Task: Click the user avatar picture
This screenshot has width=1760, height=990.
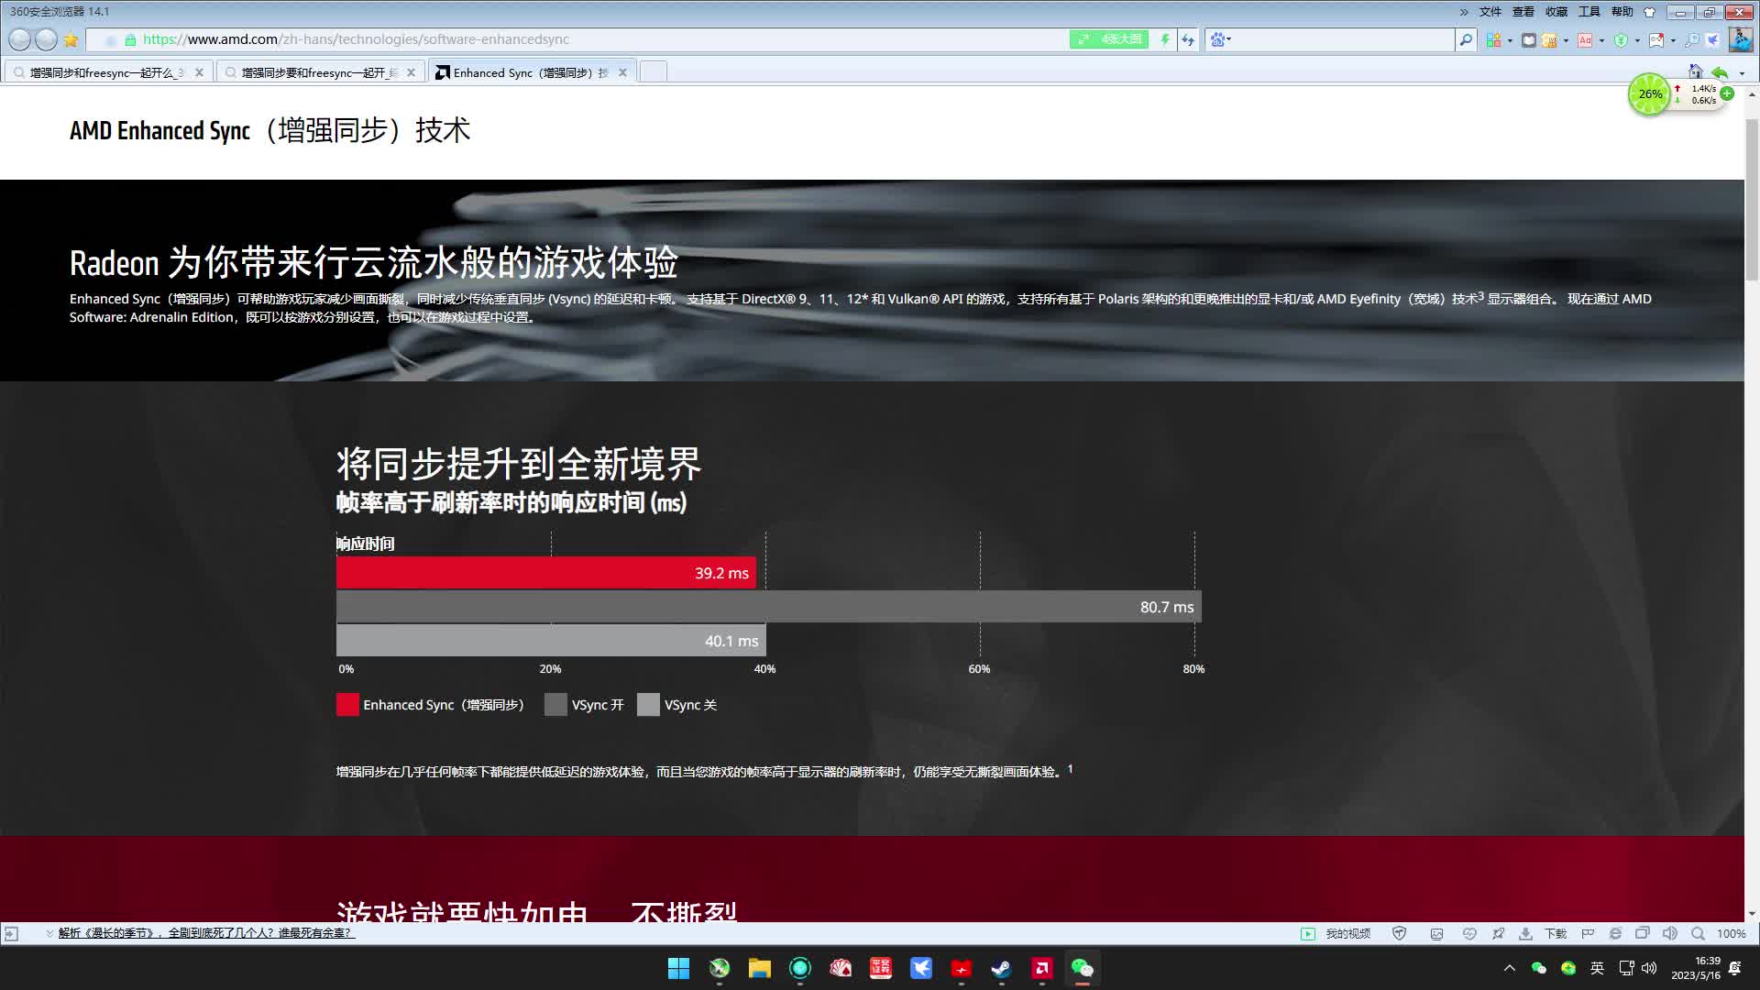Action: [1740, 39]
